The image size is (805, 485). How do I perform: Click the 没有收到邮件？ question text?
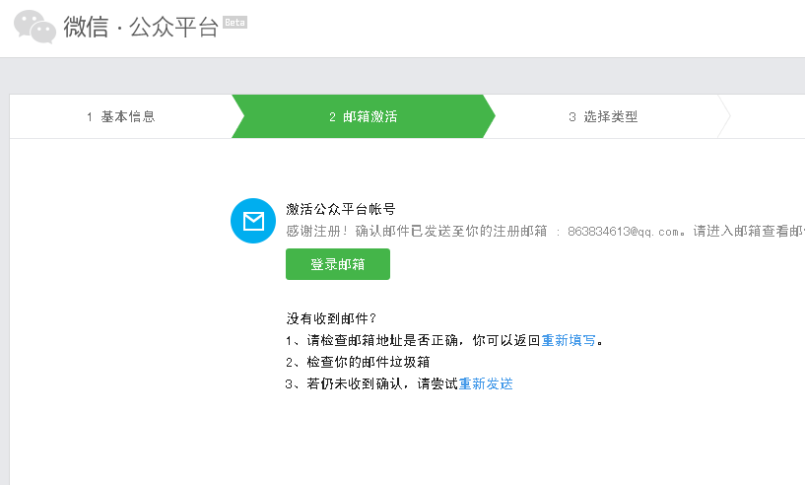[331, 317]
